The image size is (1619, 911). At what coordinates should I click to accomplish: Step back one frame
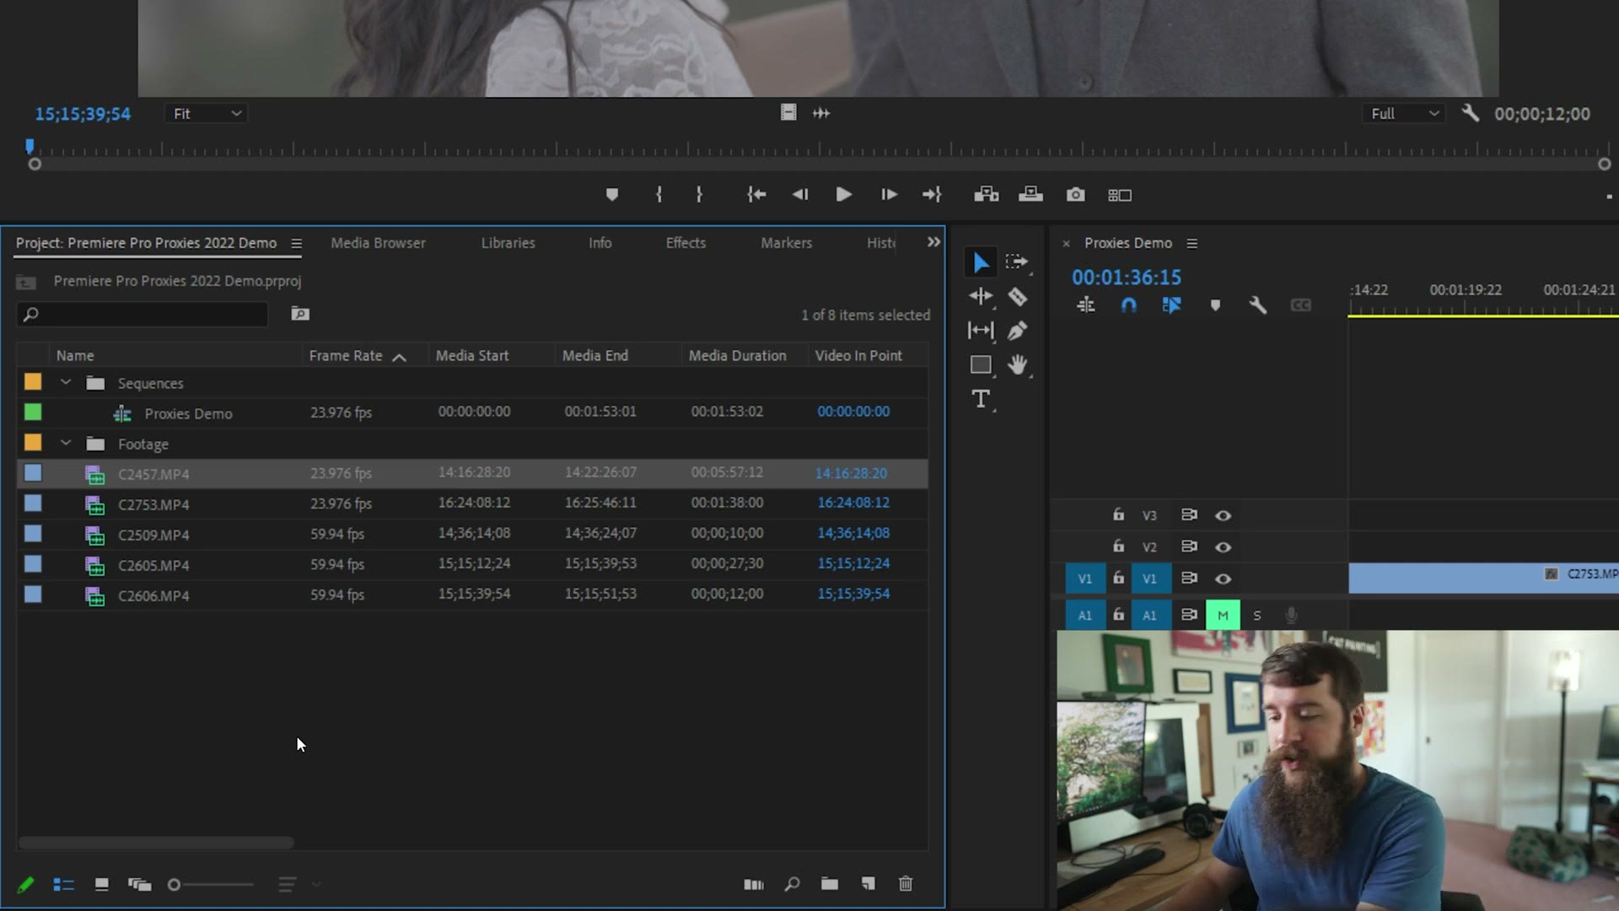click(800, 195)
